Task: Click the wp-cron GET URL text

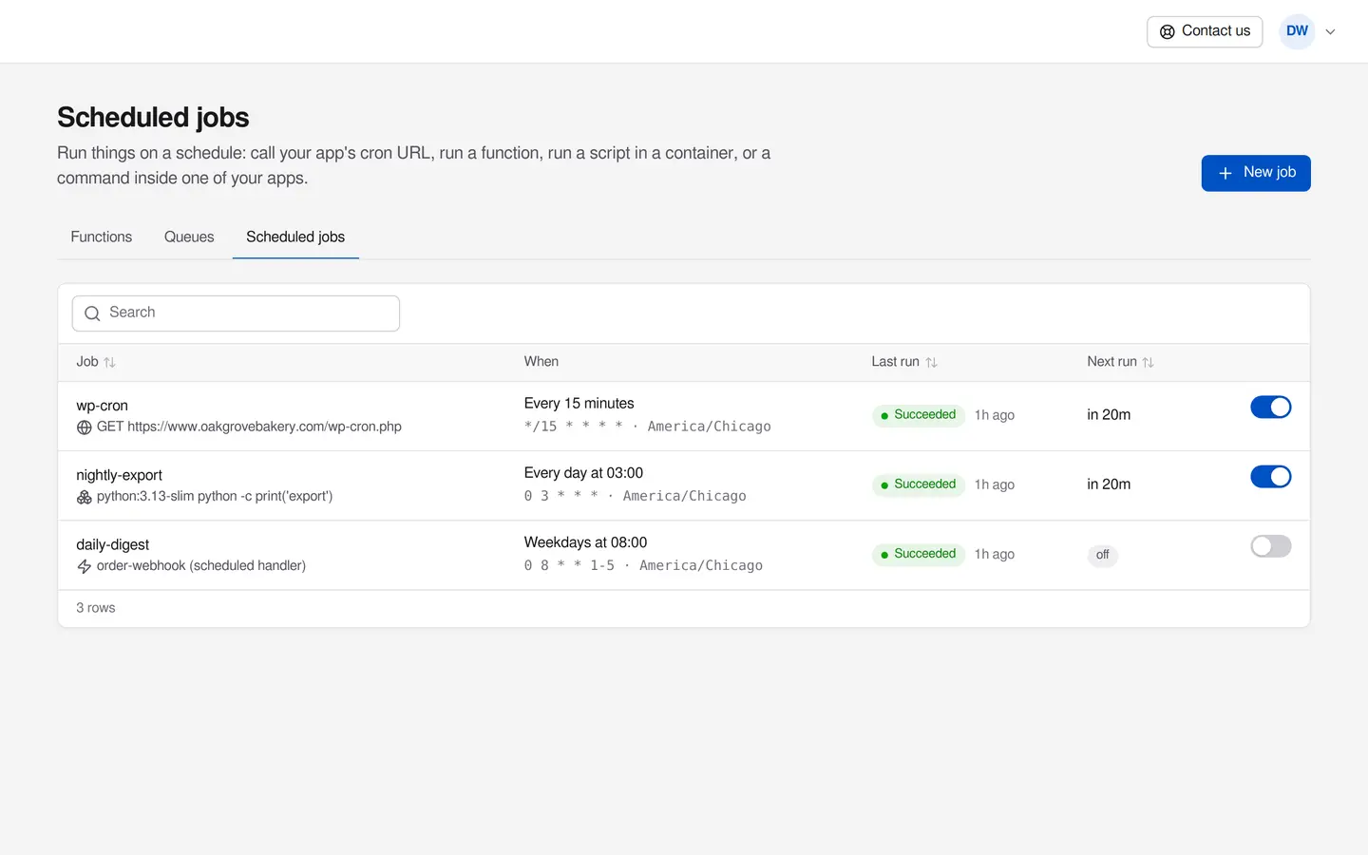Action: [x=249, y=427]
